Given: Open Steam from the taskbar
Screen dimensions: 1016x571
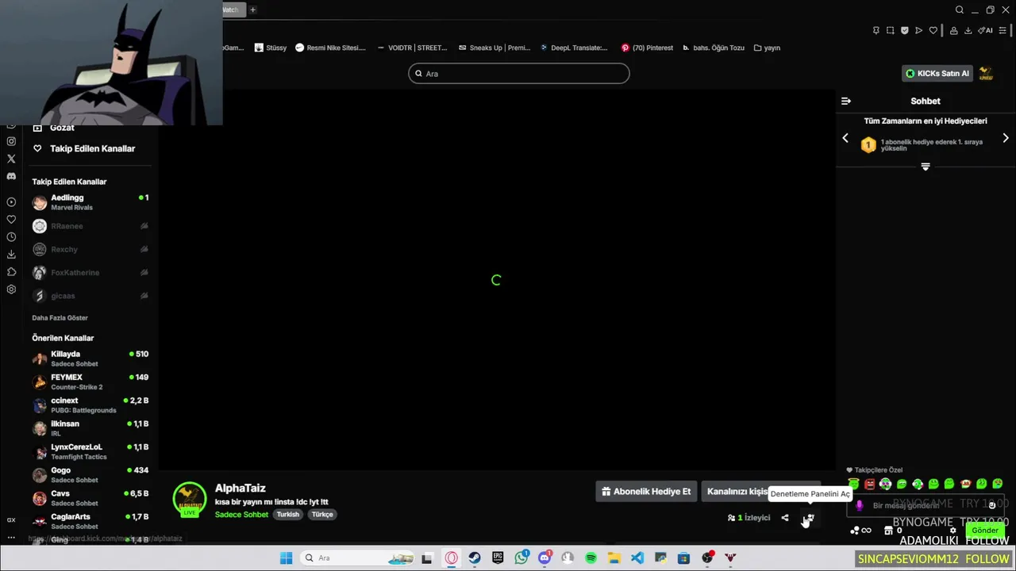Looking at the screenshot, I should (x=475, y=558).
